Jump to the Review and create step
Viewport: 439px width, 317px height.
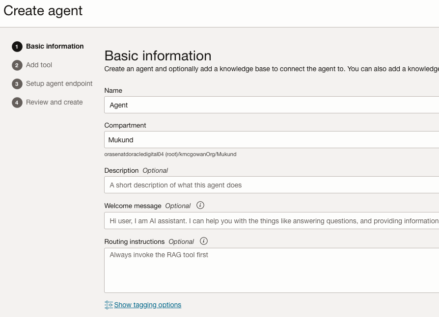(x=55, y=103)
